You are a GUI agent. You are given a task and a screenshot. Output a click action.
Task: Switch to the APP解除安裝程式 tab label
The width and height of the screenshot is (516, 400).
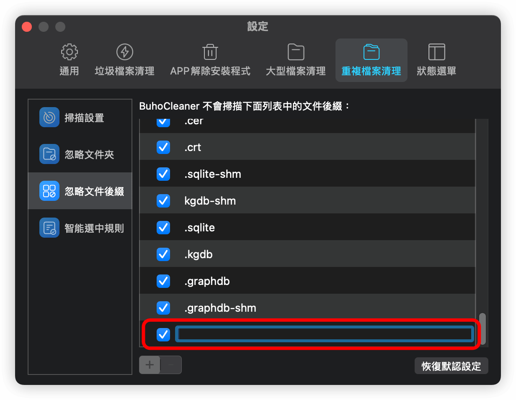[x=210, y=71]
